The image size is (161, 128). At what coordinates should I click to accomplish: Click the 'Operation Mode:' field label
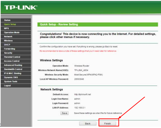click(x=60, y=66)
